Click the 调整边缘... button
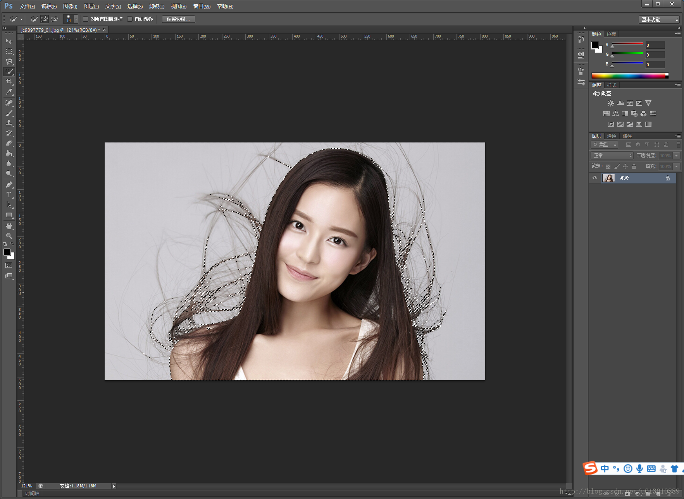Image resolution: width=684 pixels, height=499 pixels. pyautogui.click(x=178, y=19)
